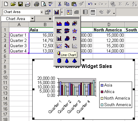Click the South America legend color key
138x121 pixels.
pos(102,105)
